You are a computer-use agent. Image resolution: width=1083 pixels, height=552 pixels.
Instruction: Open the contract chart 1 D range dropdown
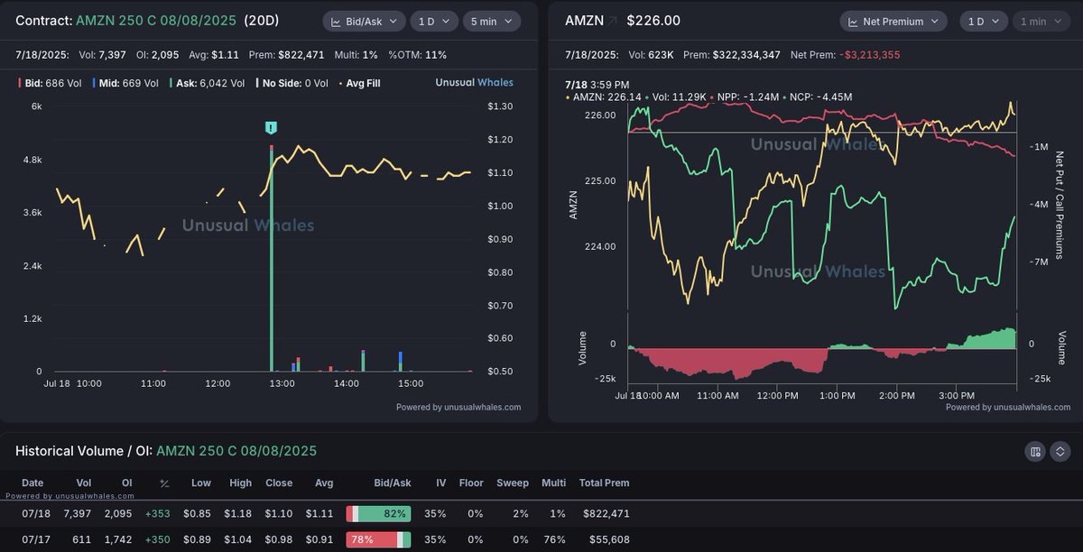click(433, 21)
